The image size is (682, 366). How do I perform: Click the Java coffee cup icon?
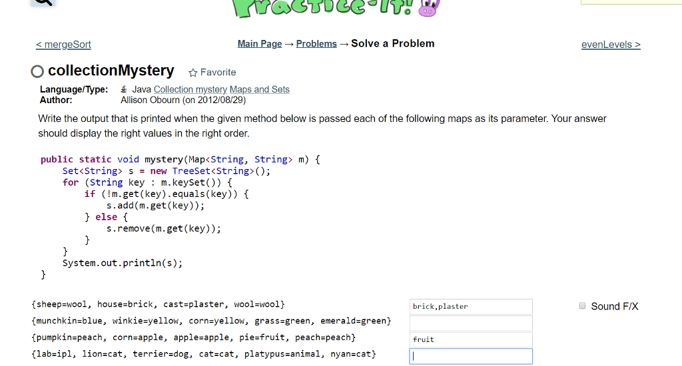click(124, 89)
